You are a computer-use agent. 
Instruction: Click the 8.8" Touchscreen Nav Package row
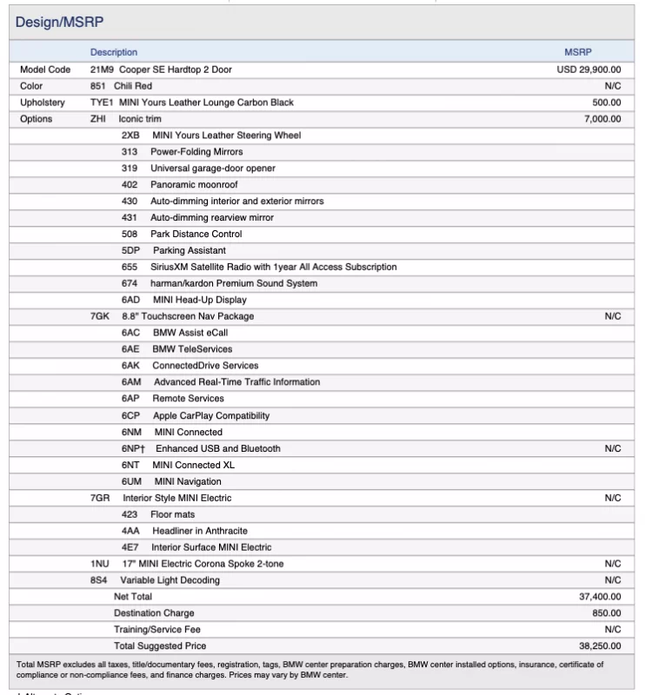[187, 316]
